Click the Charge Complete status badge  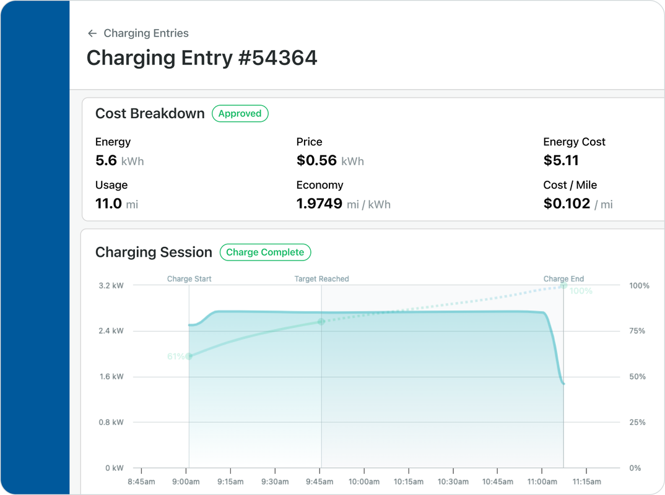[265, 252]
